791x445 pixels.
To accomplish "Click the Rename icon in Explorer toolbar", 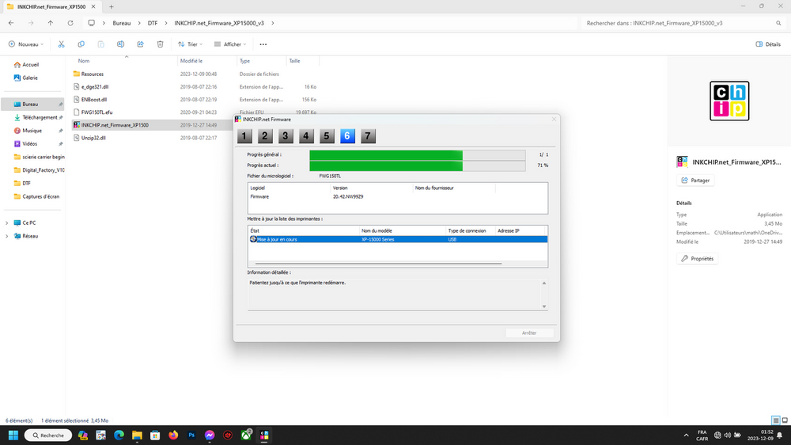I will [120, 44].
